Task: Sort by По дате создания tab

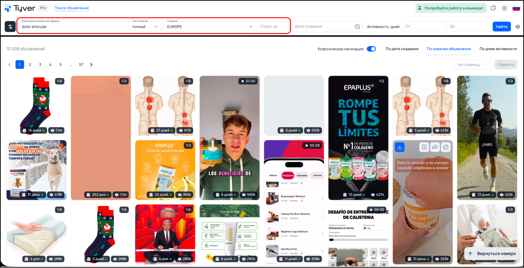Action: pos(402,49)
